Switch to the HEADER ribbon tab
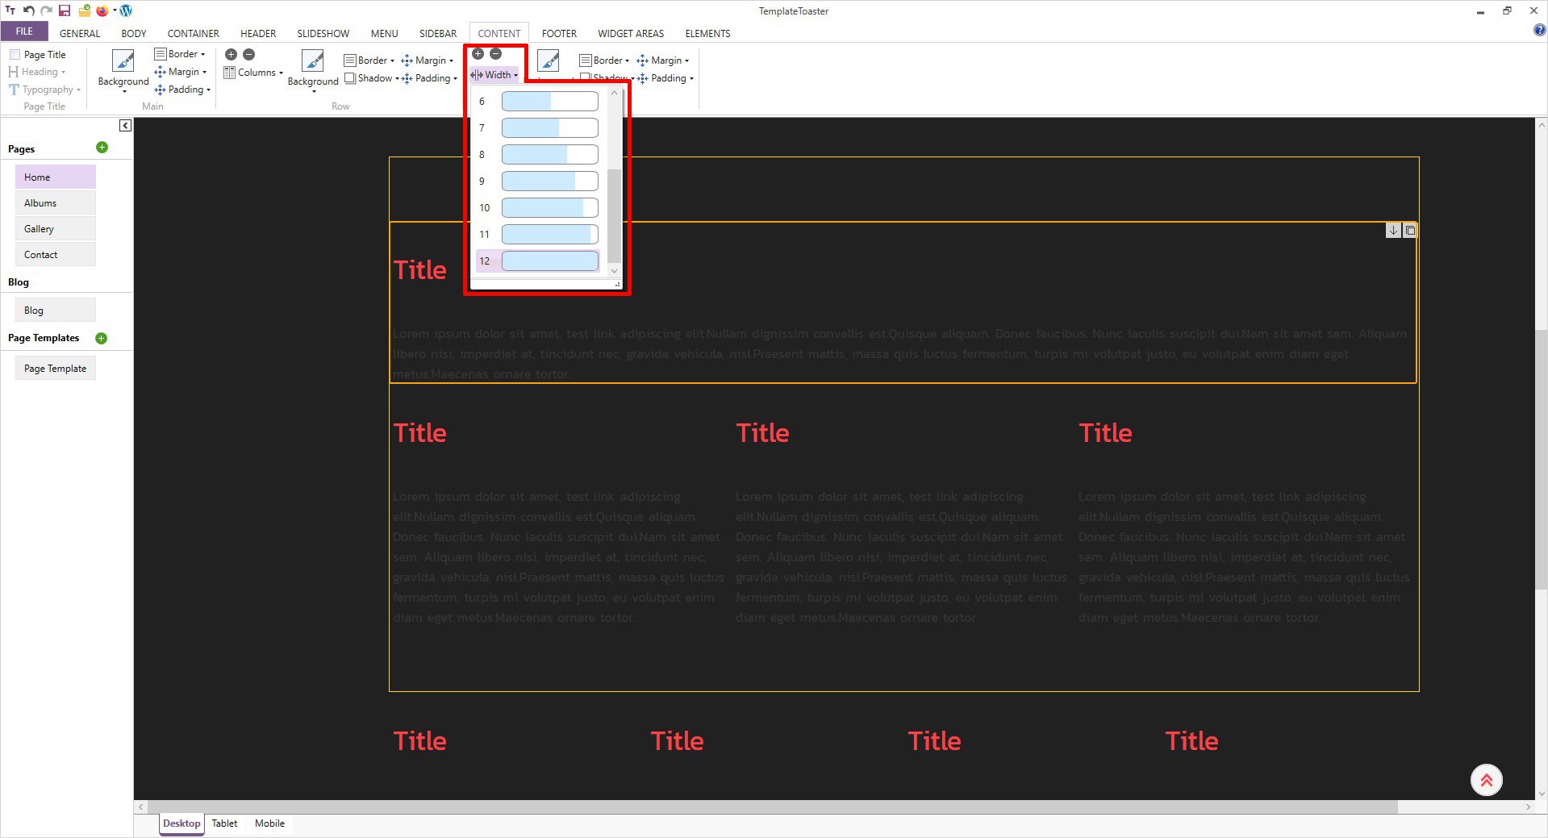This screenshot has width=1548, height=838. point(258,33)
